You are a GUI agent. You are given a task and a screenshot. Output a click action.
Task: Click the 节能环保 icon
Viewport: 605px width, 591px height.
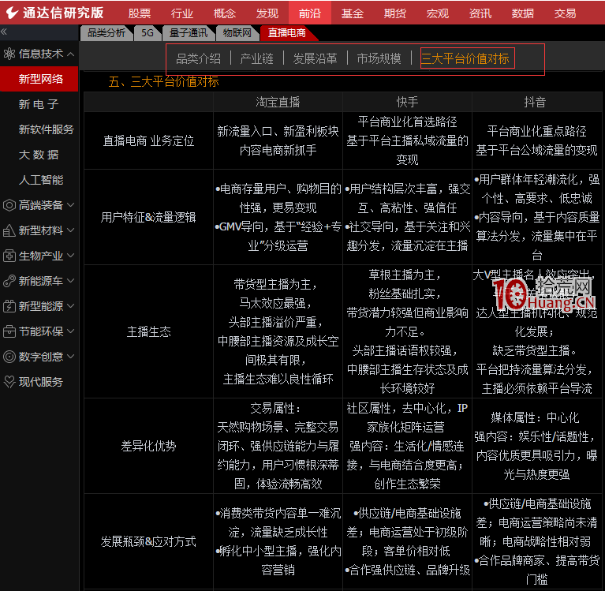pyautogui.click(x=9, y=331)
